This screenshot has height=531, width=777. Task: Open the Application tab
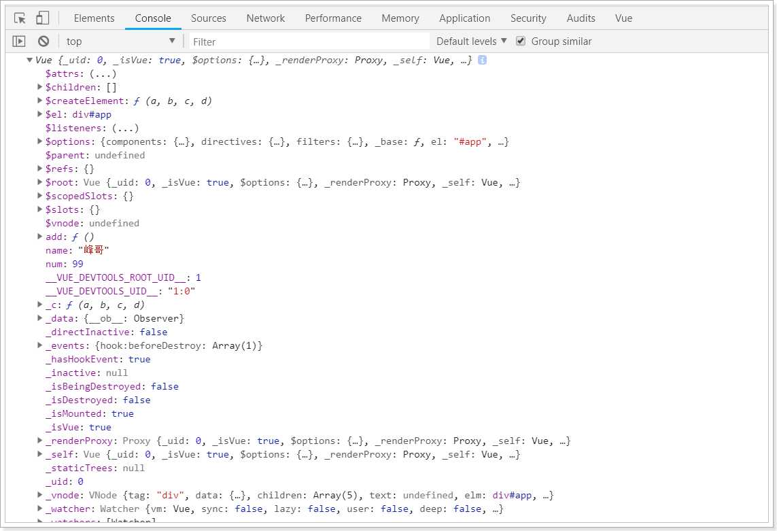tap(464, 18)
